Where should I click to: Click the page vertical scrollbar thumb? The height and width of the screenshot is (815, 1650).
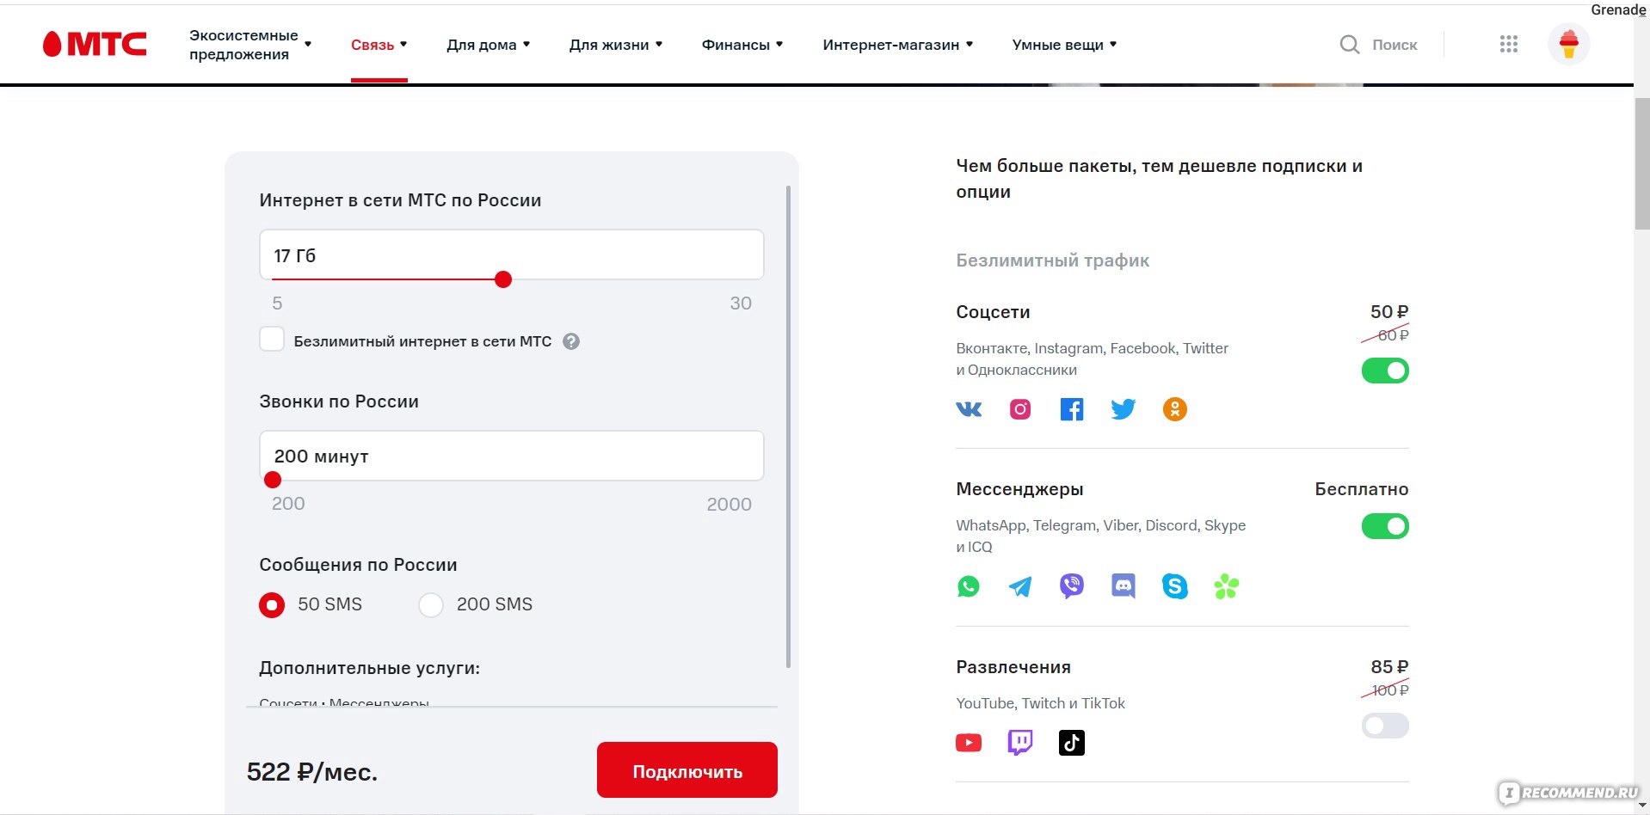tap(1641, 163)
